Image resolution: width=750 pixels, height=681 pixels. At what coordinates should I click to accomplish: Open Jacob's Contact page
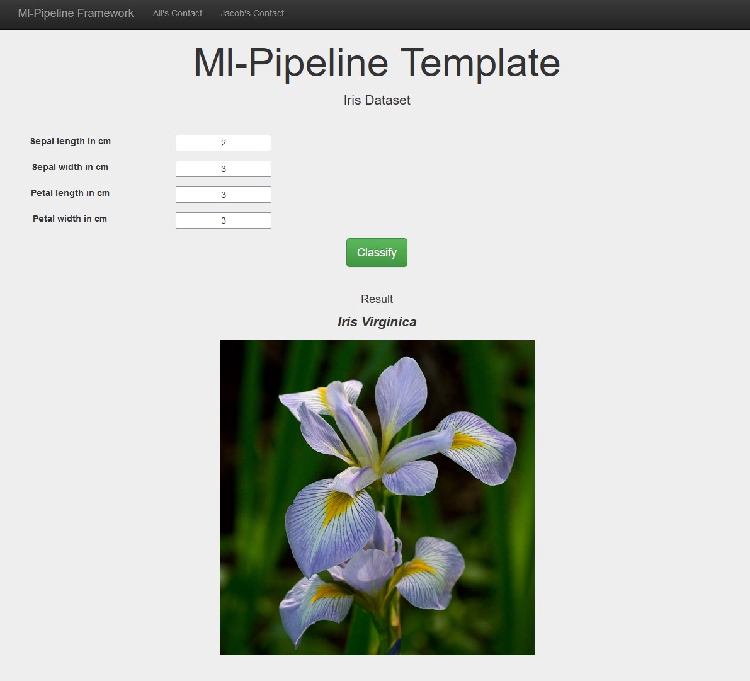252,13
